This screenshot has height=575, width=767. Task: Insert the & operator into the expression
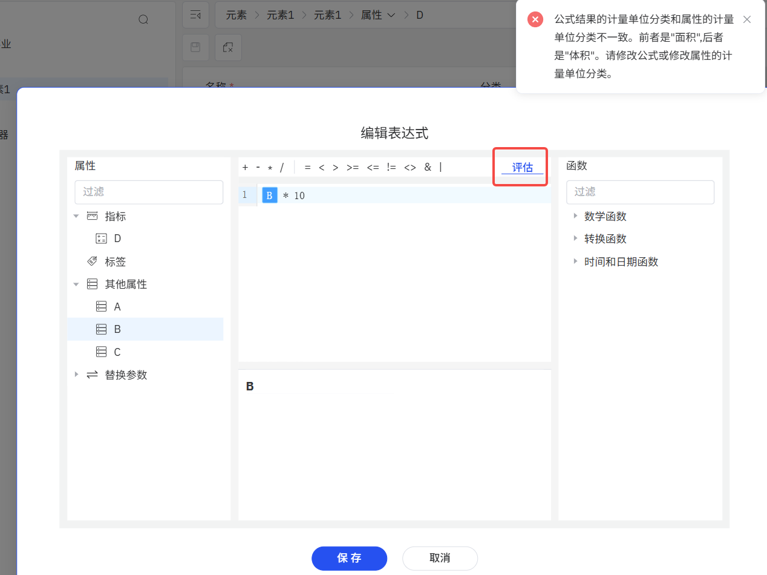tap(428, 167)
